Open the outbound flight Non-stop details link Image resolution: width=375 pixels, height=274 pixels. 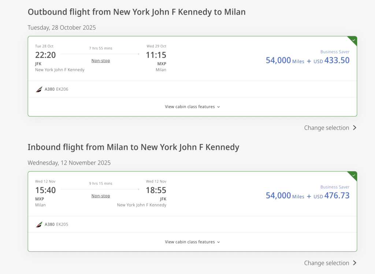click(101, 61)
